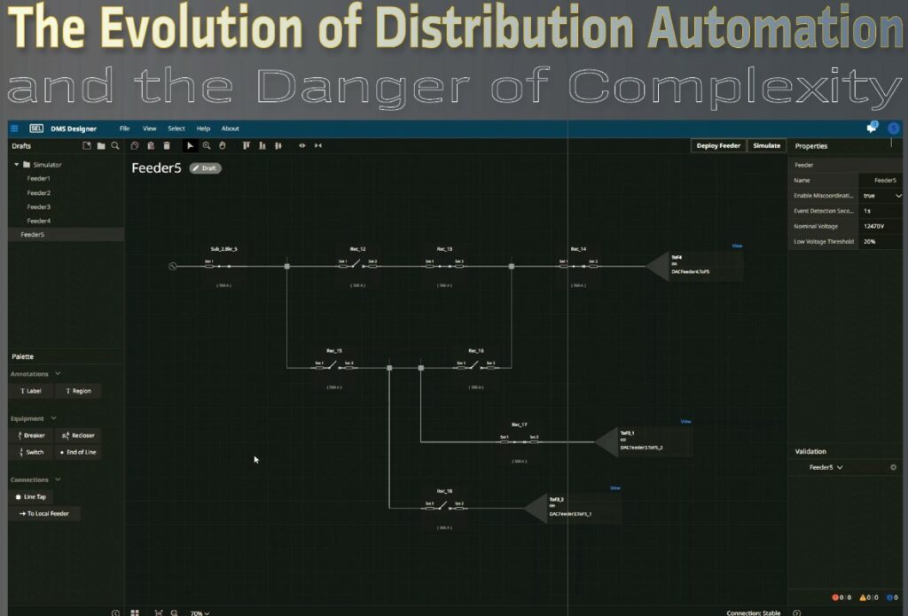
Task: Edit the Low Voltage Threshold 20% field
Action: (881, 241)
